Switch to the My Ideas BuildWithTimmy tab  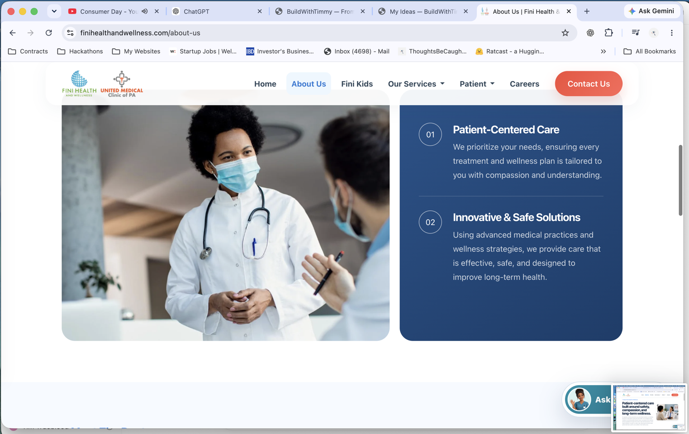[423, 11]
